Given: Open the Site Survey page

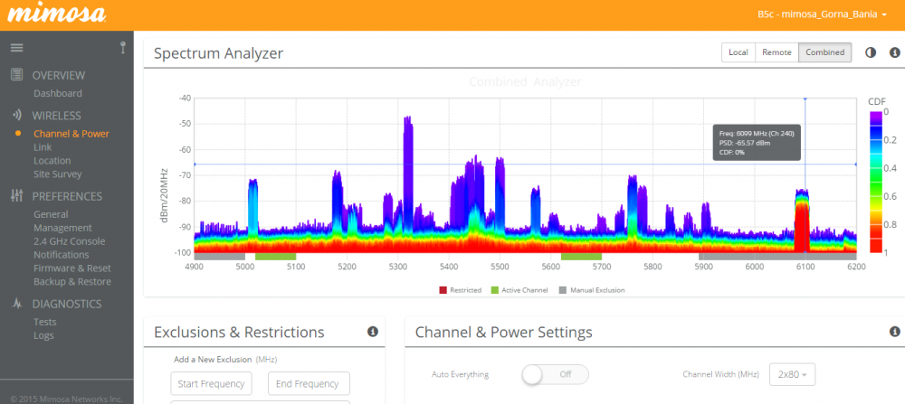Looking at the screenshot, I should coord(58,174).
